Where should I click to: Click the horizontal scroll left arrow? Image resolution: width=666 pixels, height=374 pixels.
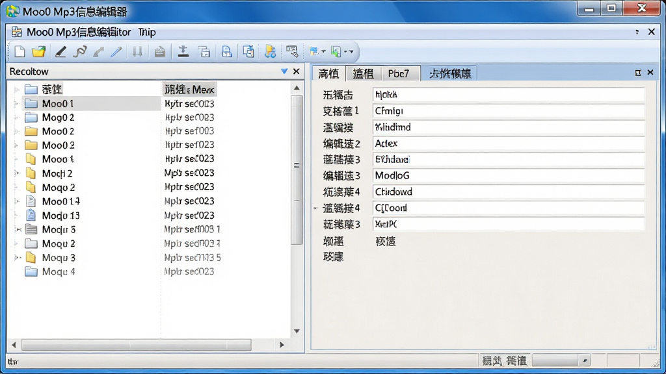click(x=14, y=345)
